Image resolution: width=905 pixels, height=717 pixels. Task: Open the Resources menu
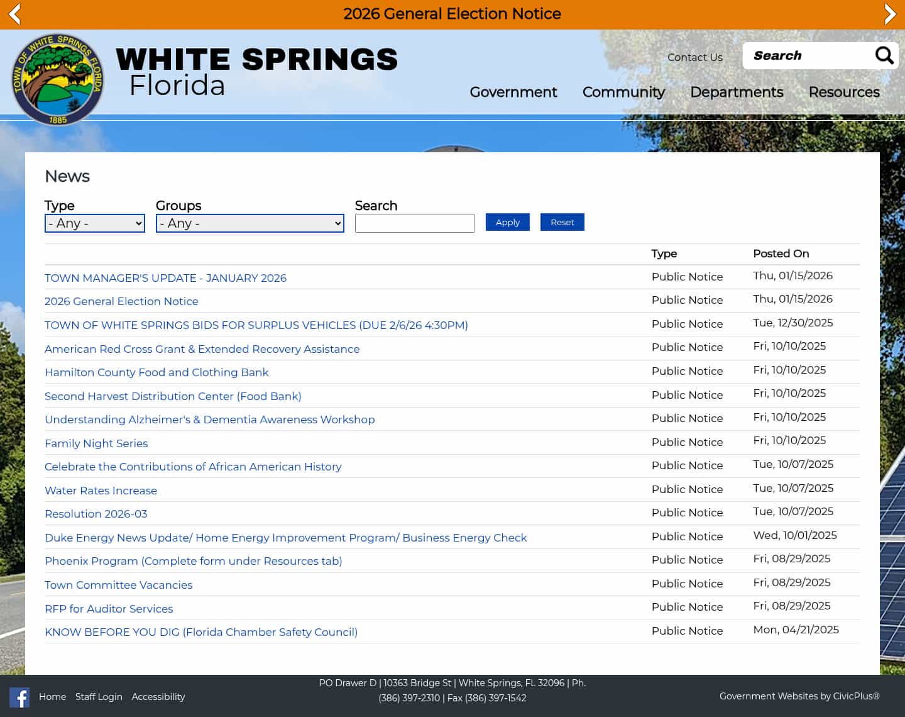pos(844,92)
